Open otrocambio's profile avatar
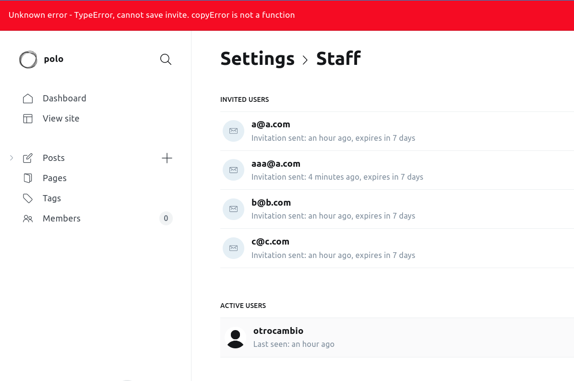This screenshot has height=381, width=574. 236,338
